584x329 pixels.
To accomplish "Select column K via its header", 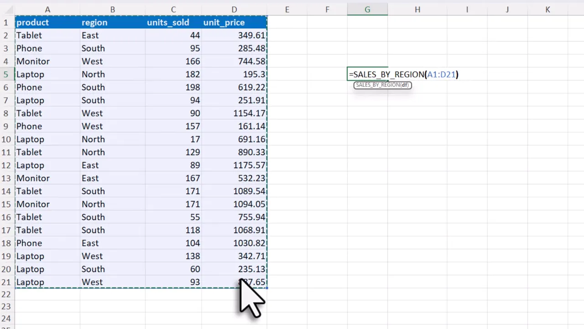I will tap(547, 9).
